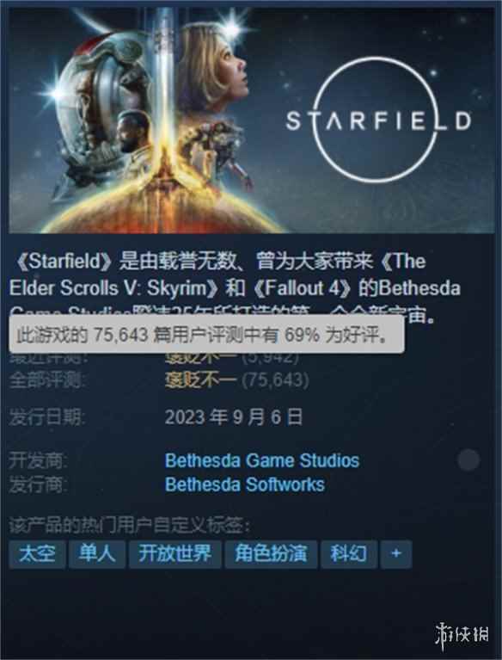
Task: Select the 科幻 tag
Action: point(348,554)
